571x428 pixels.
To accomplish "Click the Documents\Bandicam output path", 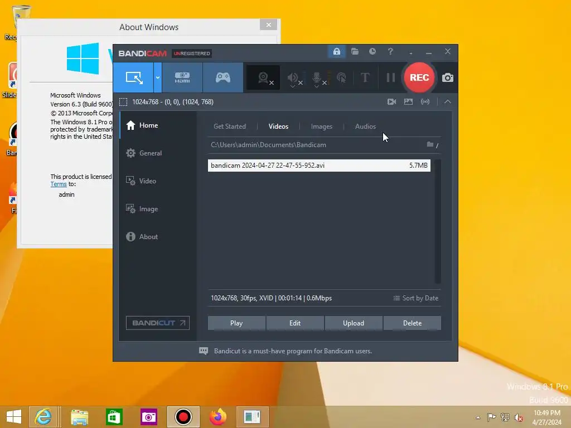I will [x=268, y=145].
